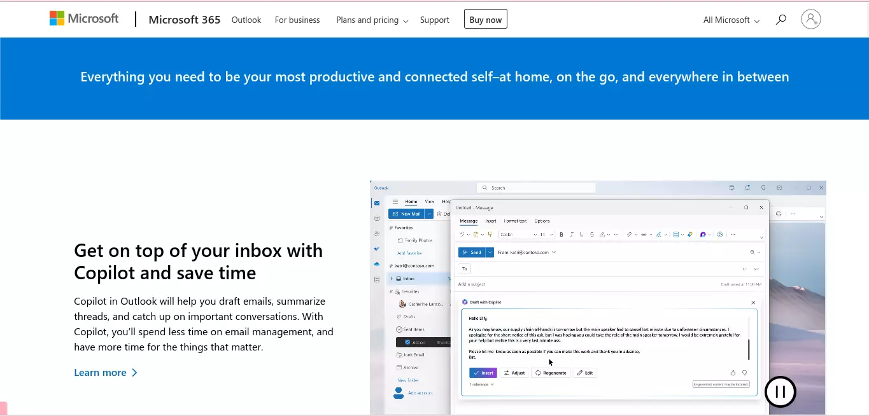Open Calendar icon in Outlook's left rail

click(x=377, y=218)
